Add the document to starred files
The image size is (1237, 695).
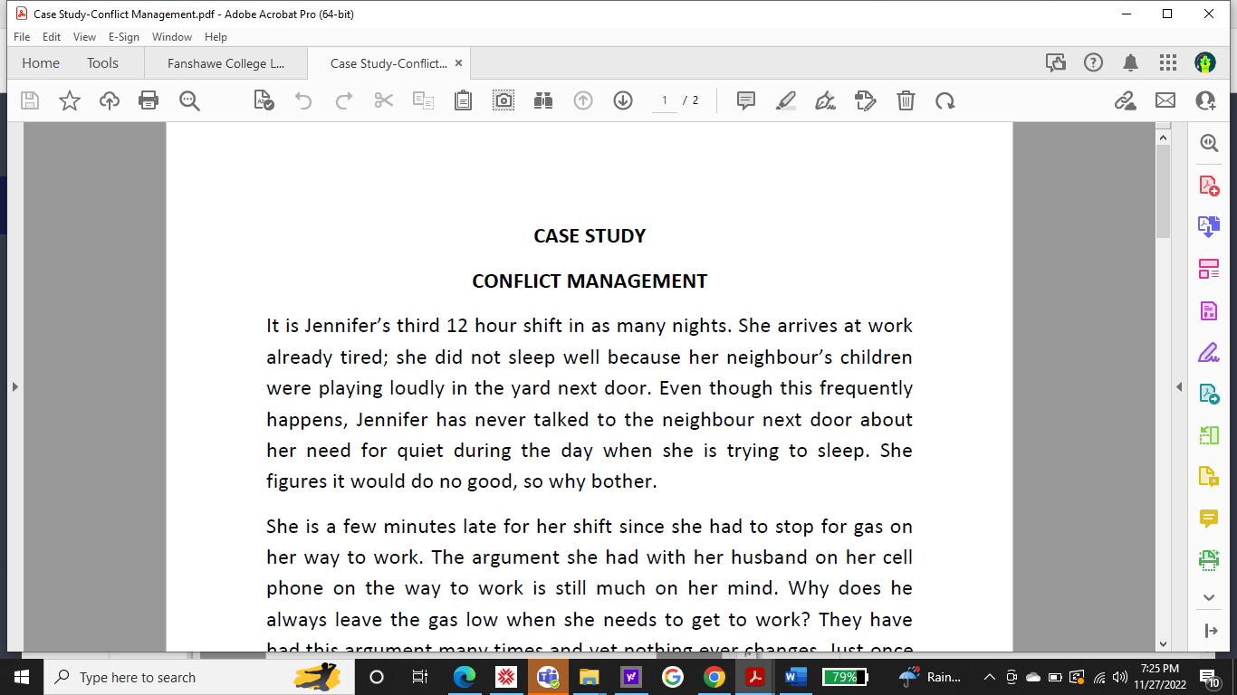click(x=70, y=100)
